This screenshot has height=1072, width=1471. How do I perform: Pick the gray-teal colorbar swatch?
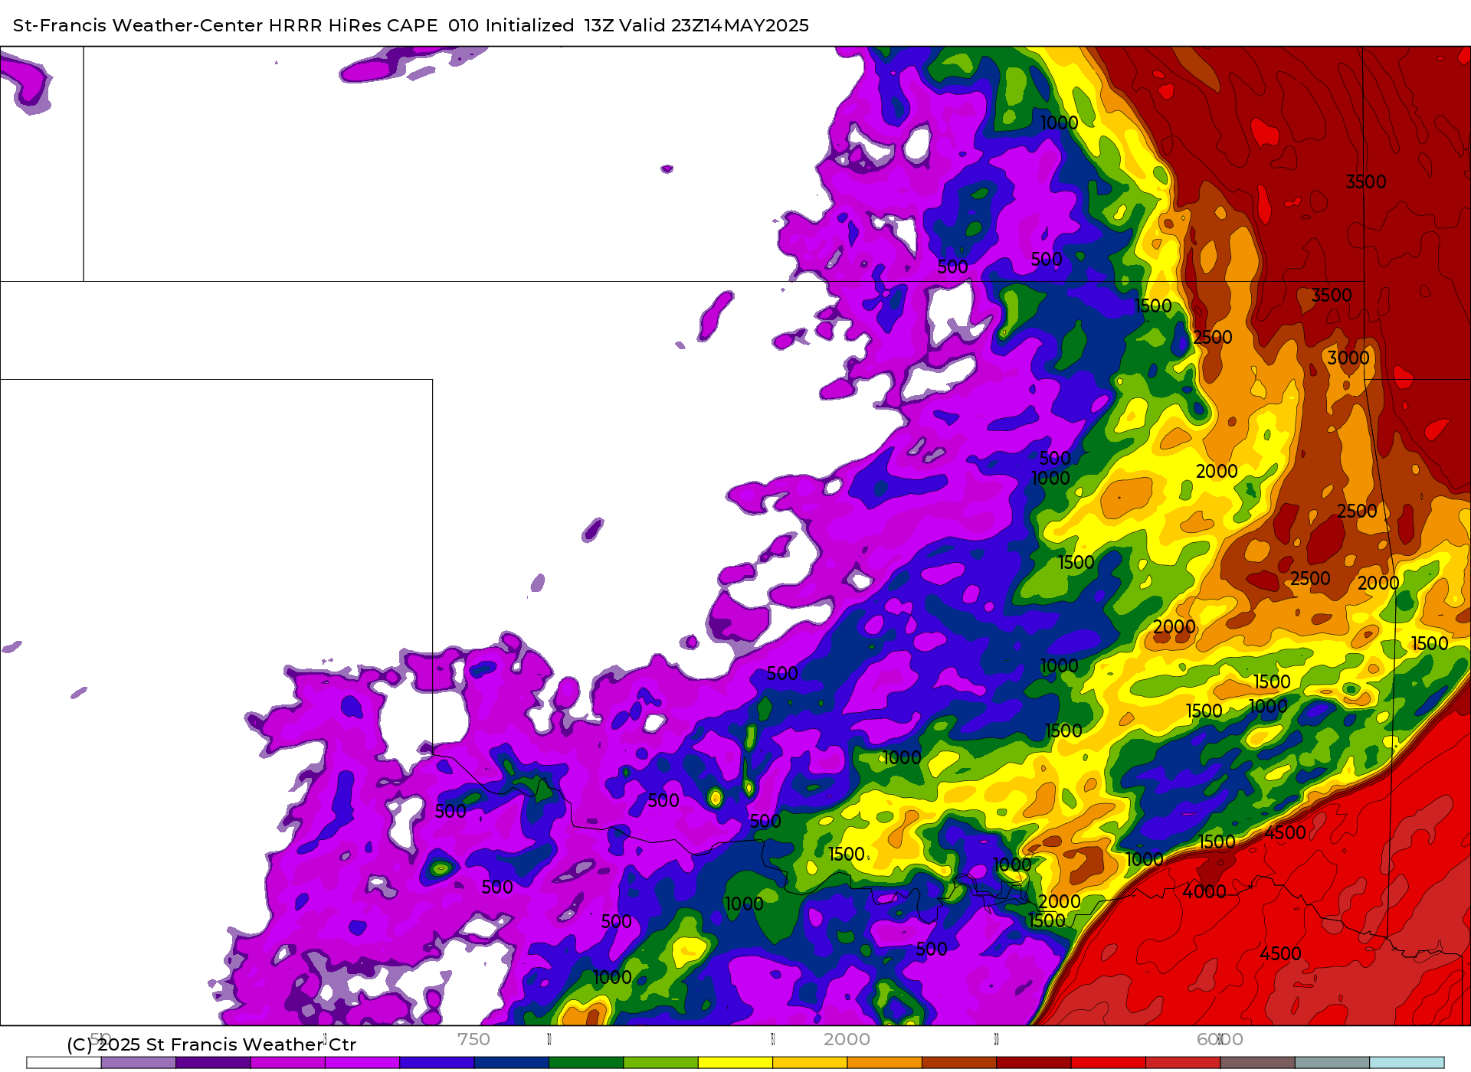pos(1332,1063)
